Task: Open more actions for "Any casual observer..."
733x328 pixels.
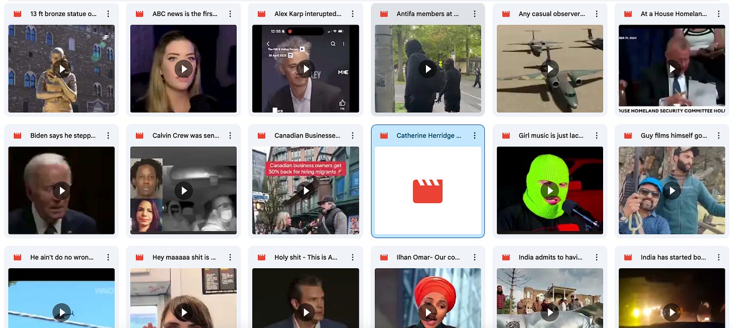Action: click(597, 14)
